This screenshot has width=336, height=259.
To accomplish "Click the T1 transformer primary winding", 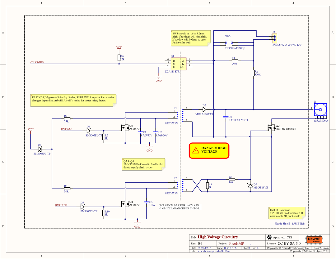I will tap(177, 116).
